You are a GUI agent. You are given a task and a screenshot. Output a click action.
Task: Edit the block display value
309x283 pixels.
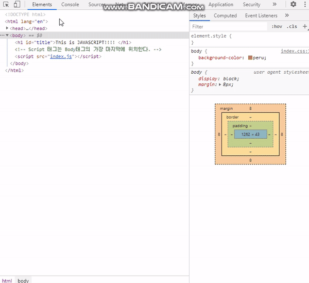230,79
